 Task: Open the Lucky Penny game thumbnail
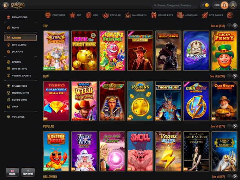click(224, 51)
